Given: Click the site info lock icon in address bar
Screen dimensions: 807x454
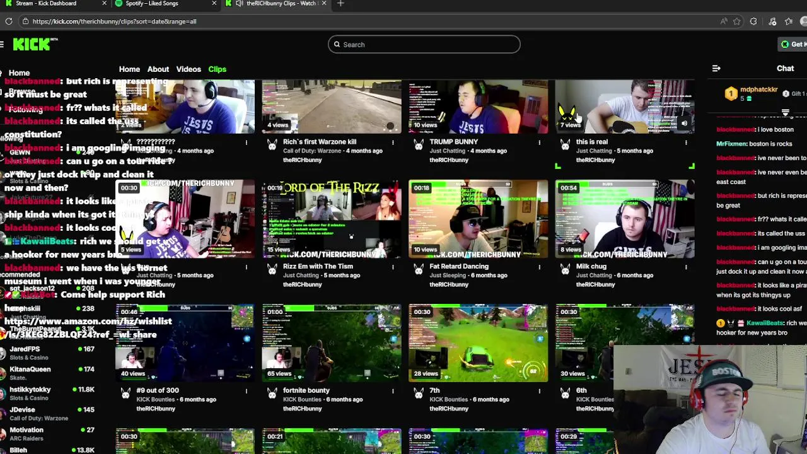Looking at the screenshot, I should pos(25,21).
